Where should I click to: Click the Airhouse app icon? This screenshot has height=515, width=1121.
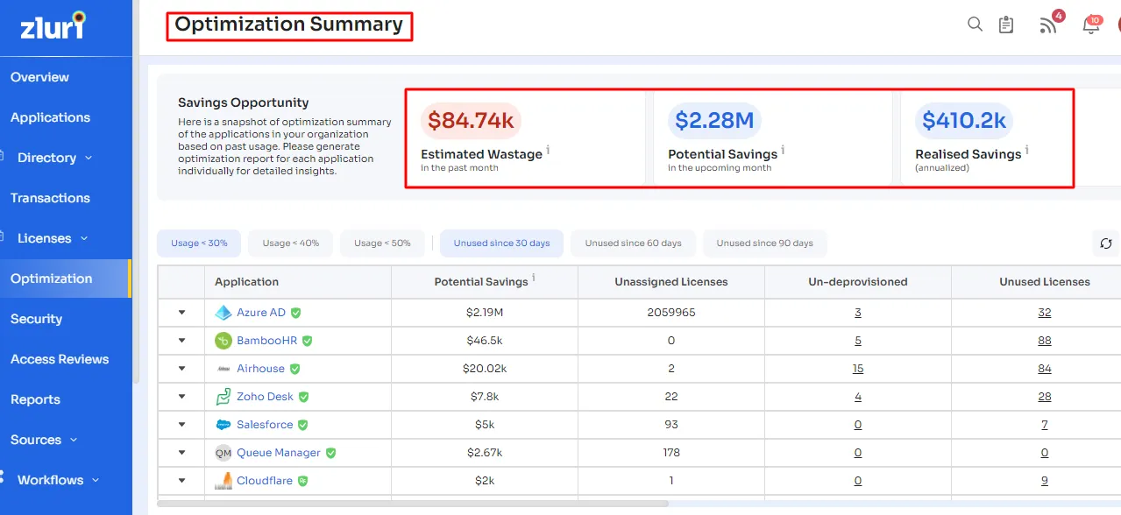click(x=223, y=369)
